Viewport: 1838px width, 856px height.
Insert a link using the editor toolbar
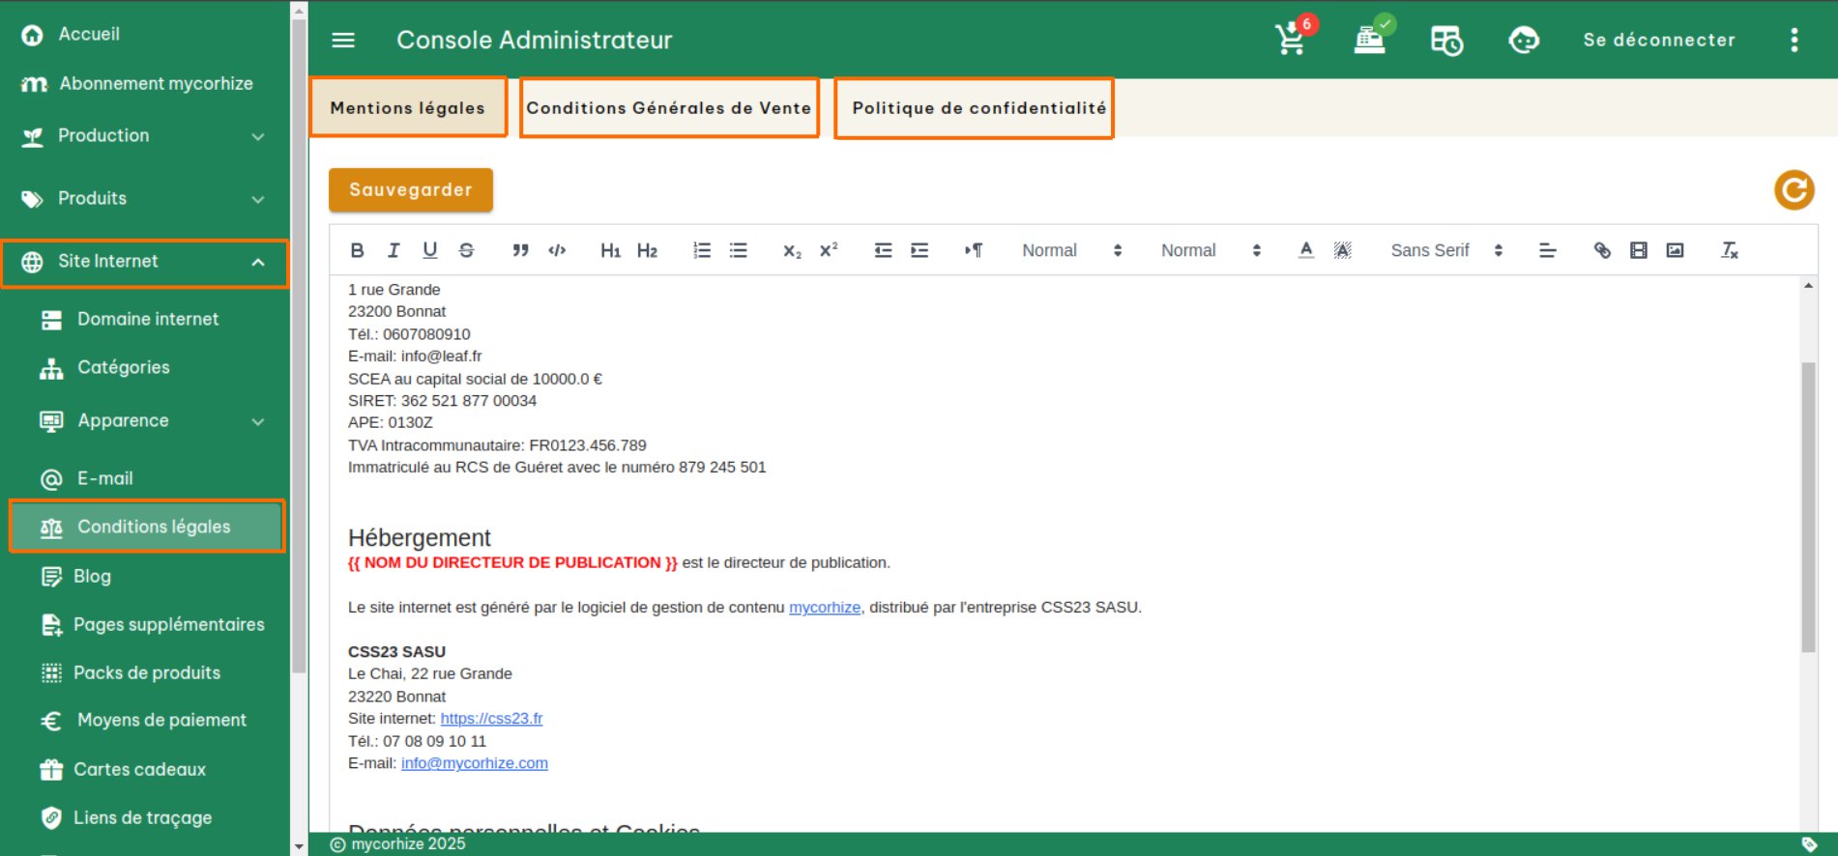[1602, 250]
